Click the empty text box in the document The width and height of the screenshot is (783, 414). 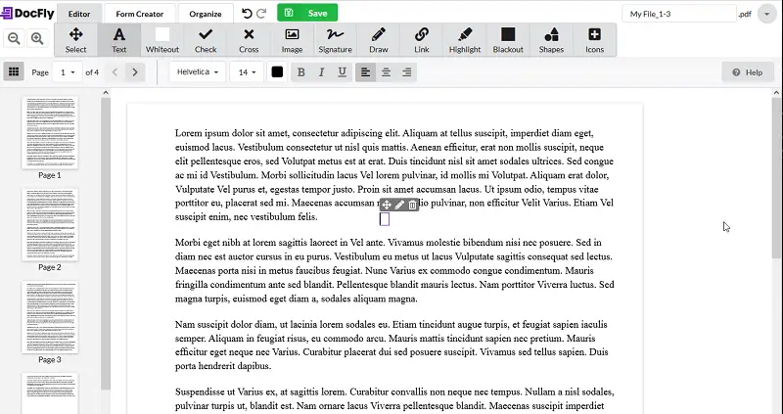pos(385,218)
